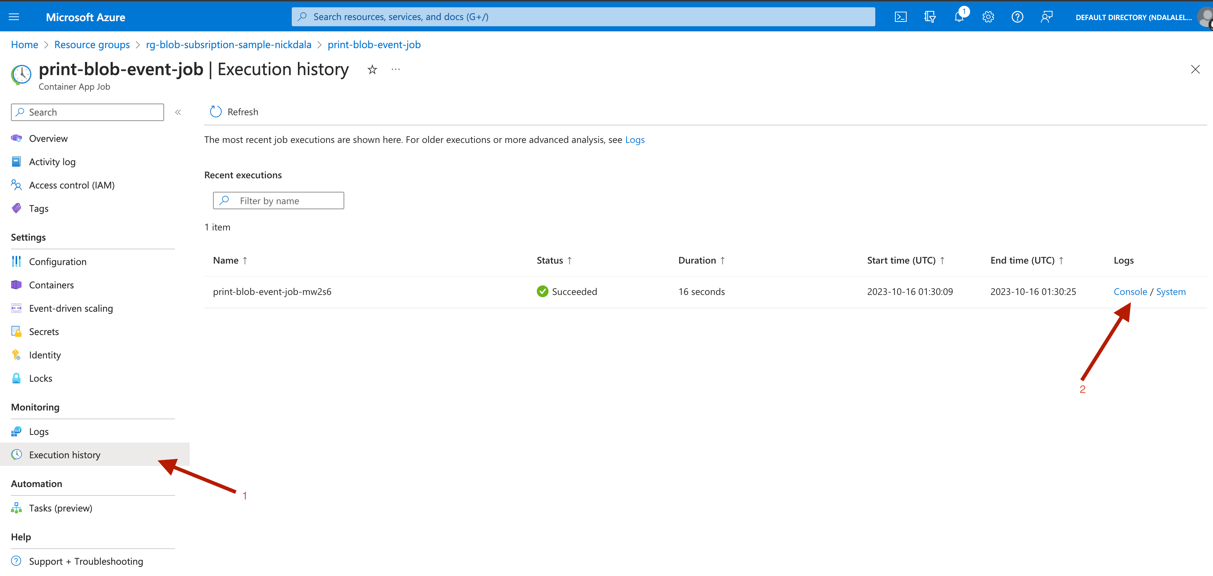Screen dimensions: 1213x576
Task: Open Cloud Shell from the top bar
Action: pos(900,17)
